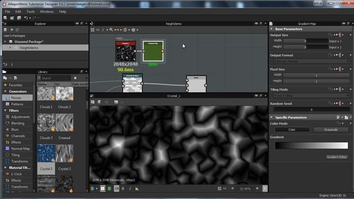
Task: Toggle relative-to-parent icon for Random Seed
Action: 340,103
